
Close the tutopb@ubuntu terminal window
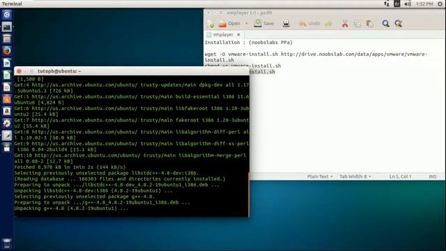[x=19, y=71]
